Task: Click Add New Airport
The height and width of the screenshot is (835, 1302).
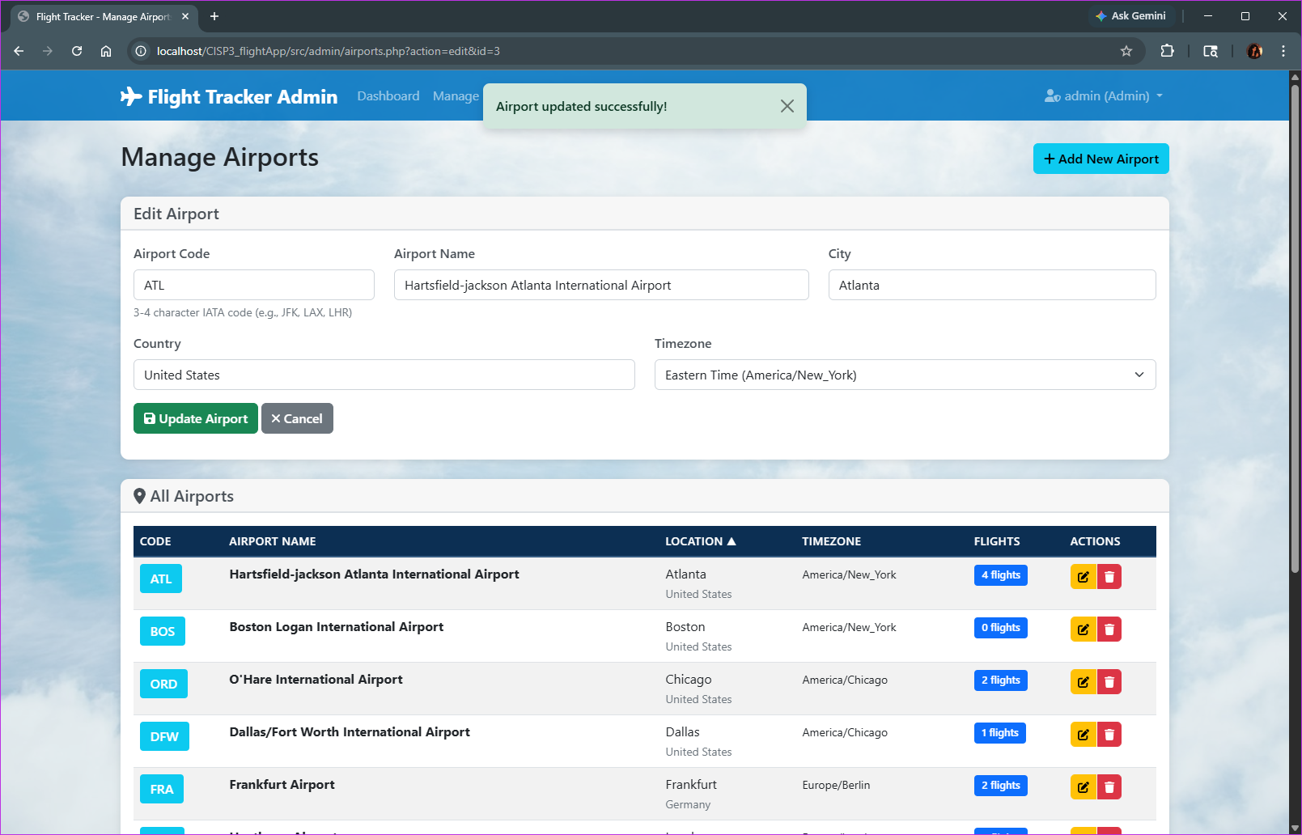Action: tap(1101, 159)
